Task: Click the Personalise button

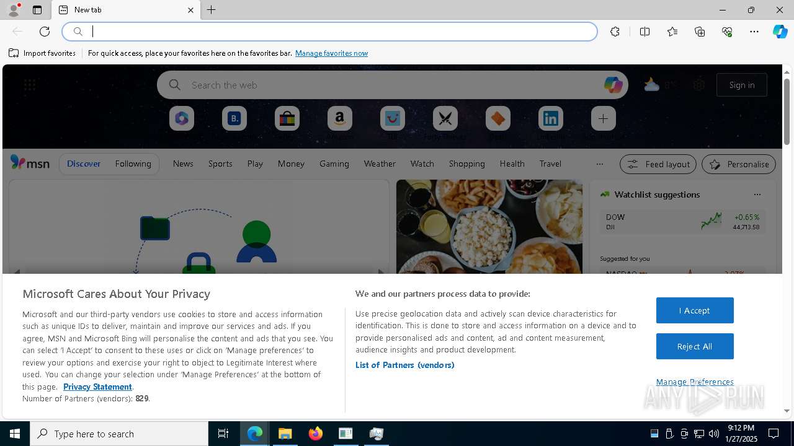Action: 739,164
